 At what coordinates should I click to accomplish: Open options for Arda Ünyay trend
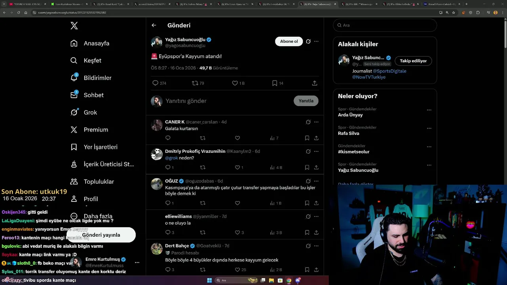pos(429,110)
